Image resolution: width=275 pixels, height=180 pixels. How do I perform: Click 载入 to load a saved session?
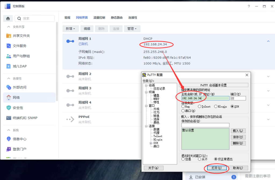[238, 131]
